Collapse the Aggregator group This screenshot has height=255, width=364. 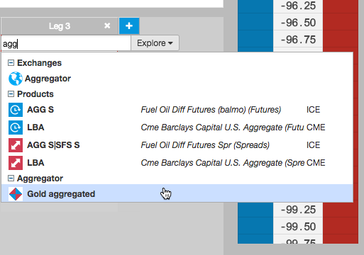pyautogui.click(x=11, y=178)
